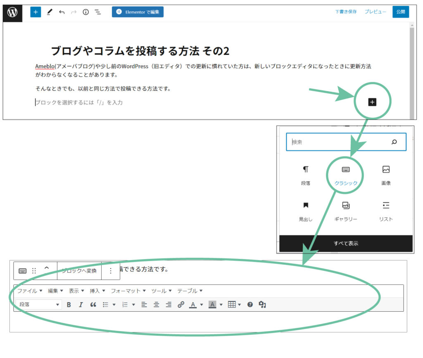Click the WordPress logo icon
Image resolution: width=423 pixels, height=358 pixels.
point(12,12)
